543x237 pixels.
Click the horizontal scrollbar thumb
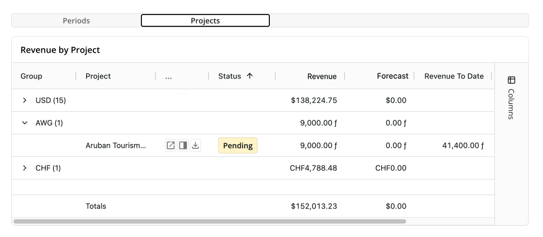click(210, 221)
